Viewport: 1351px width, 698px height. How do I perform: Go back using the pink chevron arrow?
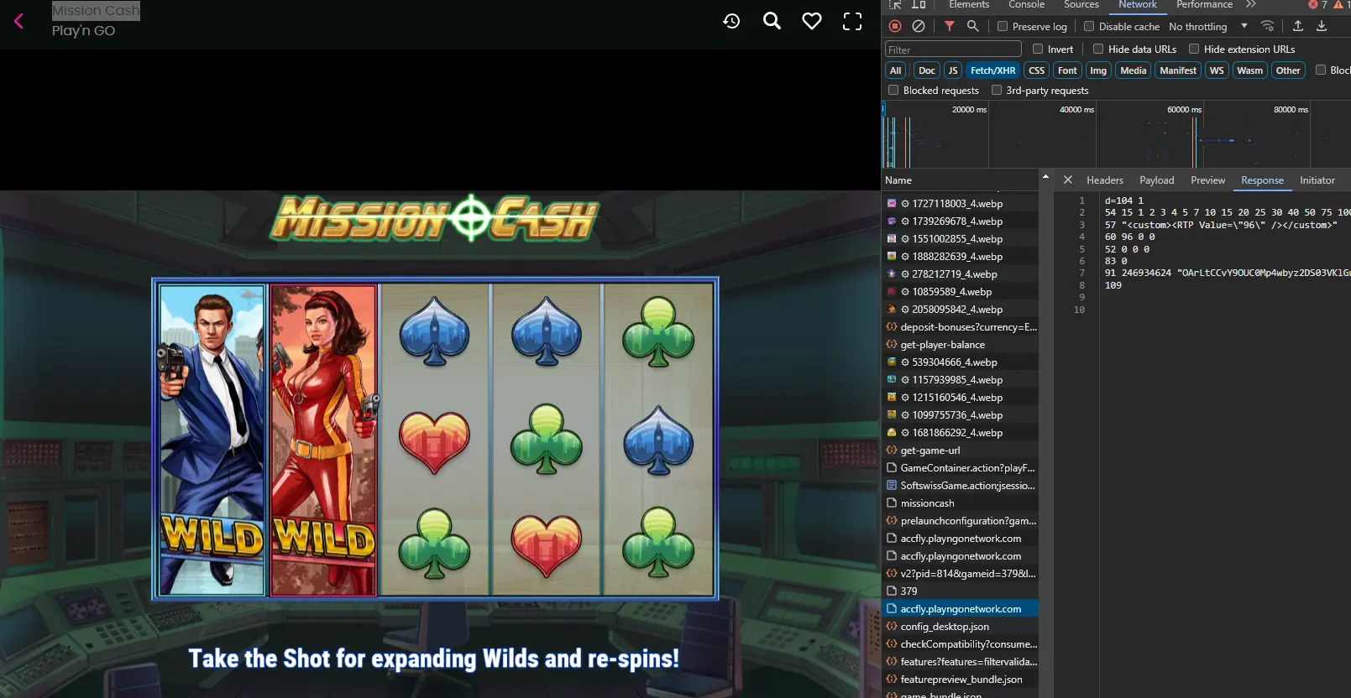(x=18, y=21)
